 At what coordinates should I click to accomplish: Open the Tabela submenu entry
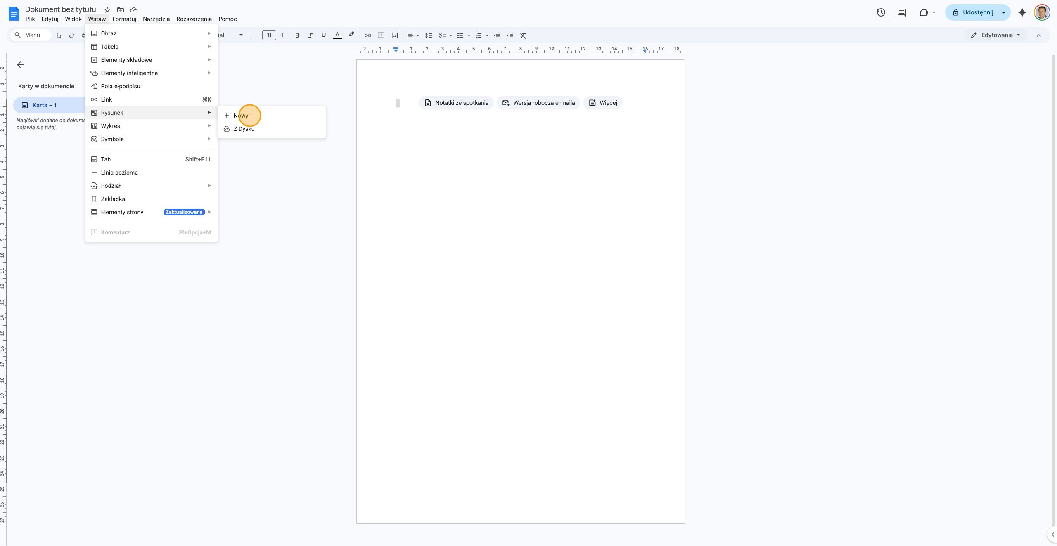(151, 47)
